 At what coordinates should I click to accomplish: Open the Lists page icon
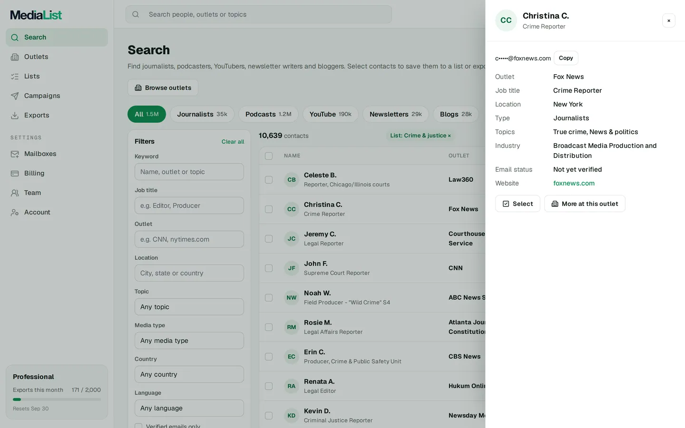15,76
